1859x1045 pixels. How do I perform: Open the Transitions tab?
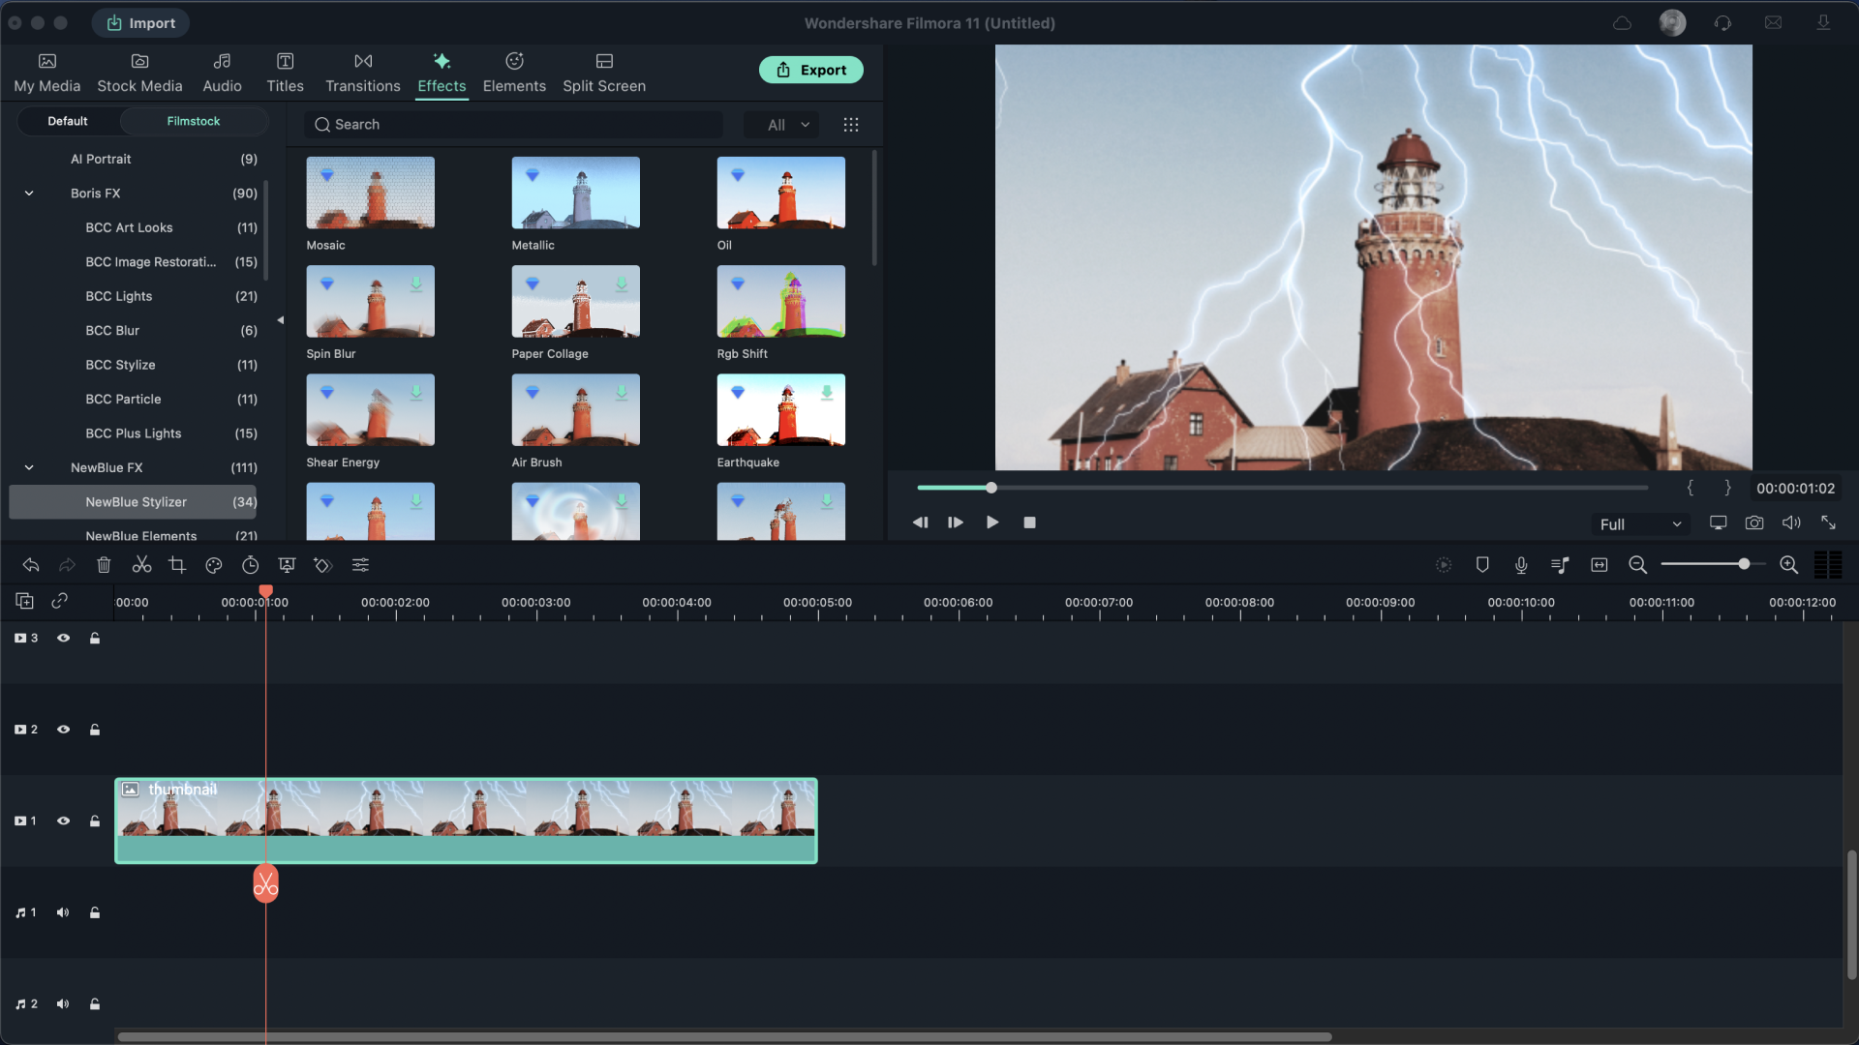coord(363,74)
